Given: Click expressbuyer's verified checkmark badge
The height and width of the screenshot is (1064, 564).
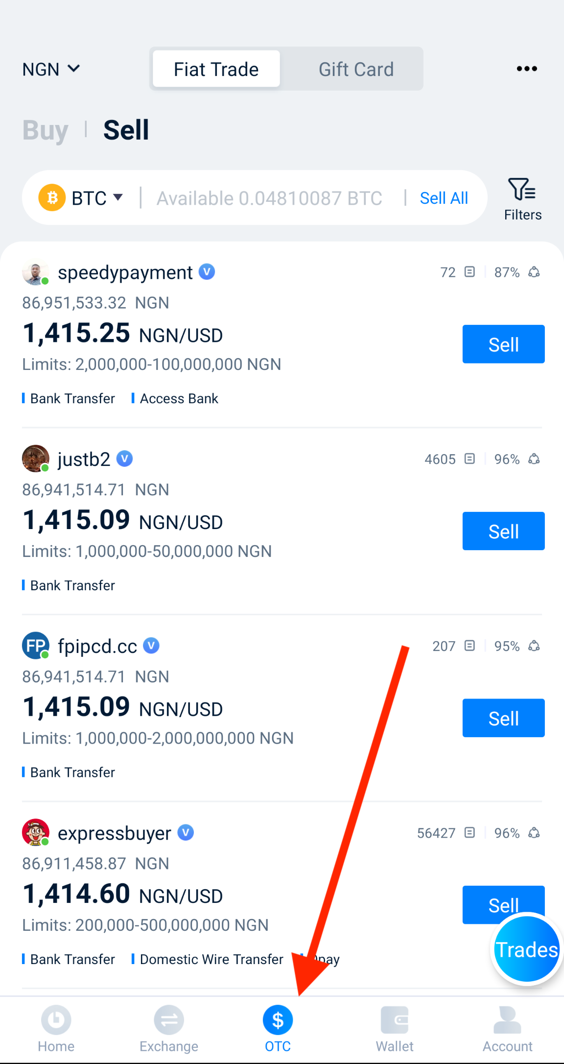Looking at the screenshot, I should [185, 833].
